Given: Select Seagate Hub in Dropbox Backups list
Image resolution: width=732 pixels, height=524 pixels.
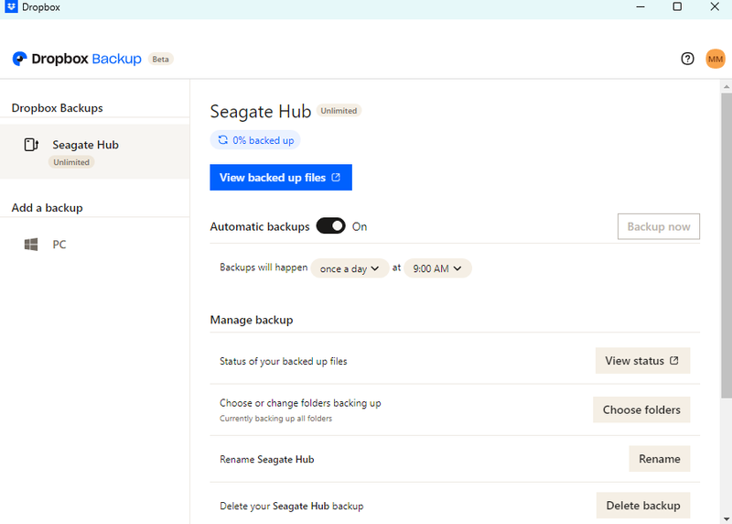Looking at the screenshot, I should [x=85, y=145].
